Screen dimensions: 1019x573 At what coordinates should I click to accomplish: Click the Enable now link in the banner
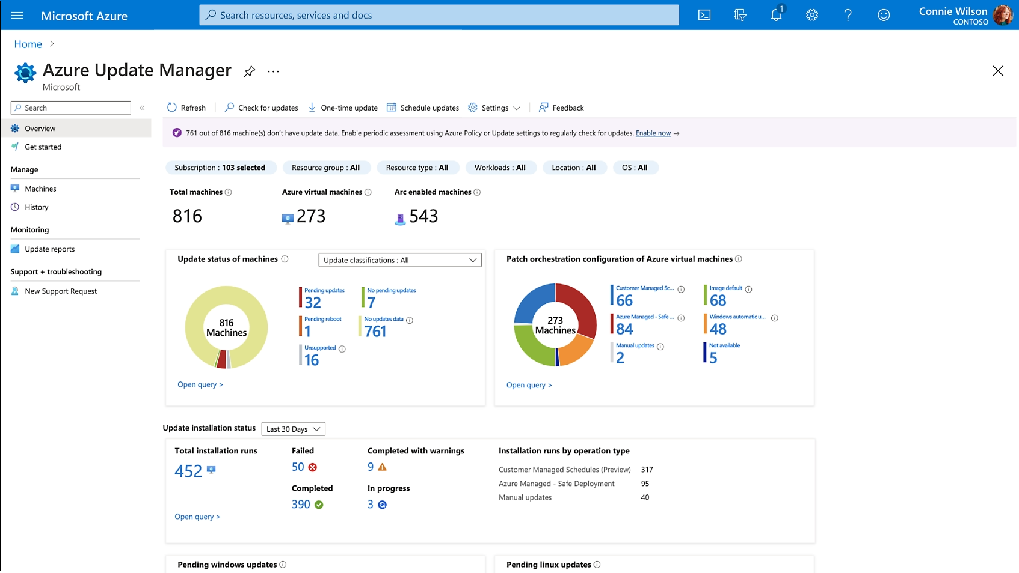(653, 133)
